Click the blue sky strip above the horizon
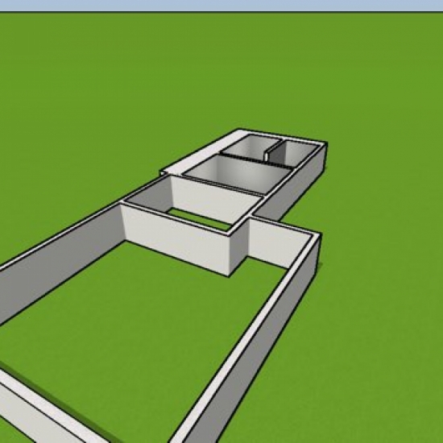Viewport: 443px width, 443px height. pyautogui.click(x=221, y=5)
